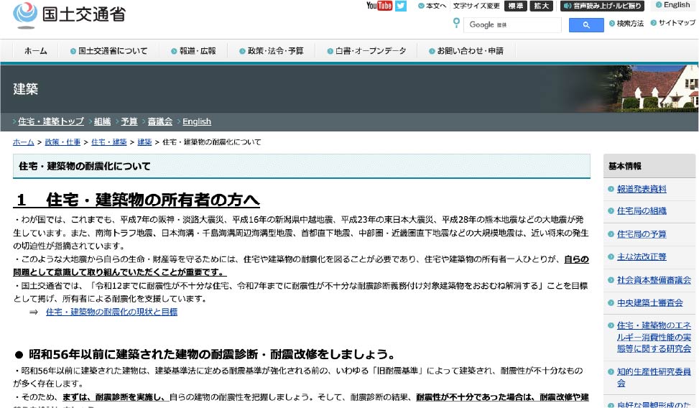
Task: Open 中央建築士審査会 sidebar link
Action: (650, 302)
